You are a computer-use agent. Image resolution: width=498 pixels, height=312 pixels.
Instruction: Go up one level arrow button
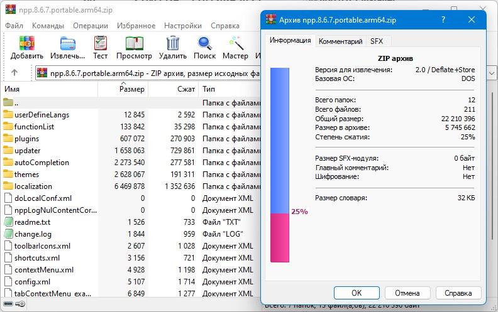pos(14,73)
